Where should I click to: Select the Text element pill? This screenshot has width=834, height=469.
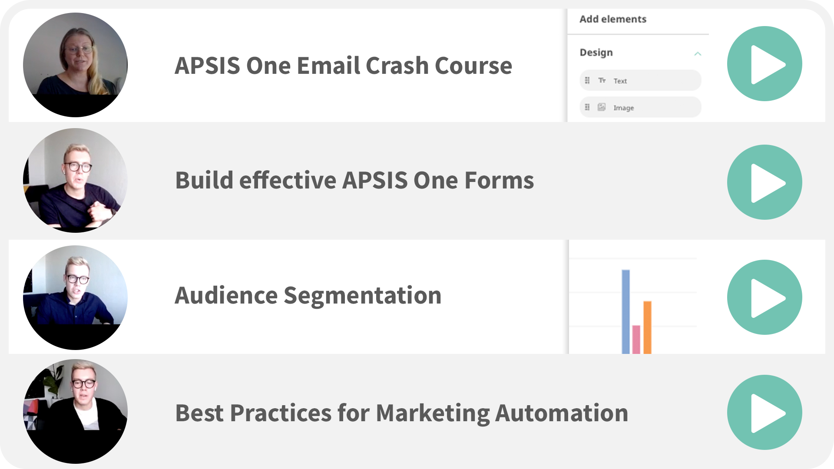click(x=640, y=80)
